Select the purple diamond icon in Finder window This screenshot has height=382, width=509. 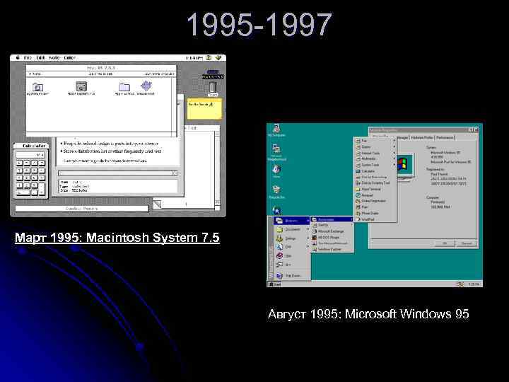tap(146, 88)
